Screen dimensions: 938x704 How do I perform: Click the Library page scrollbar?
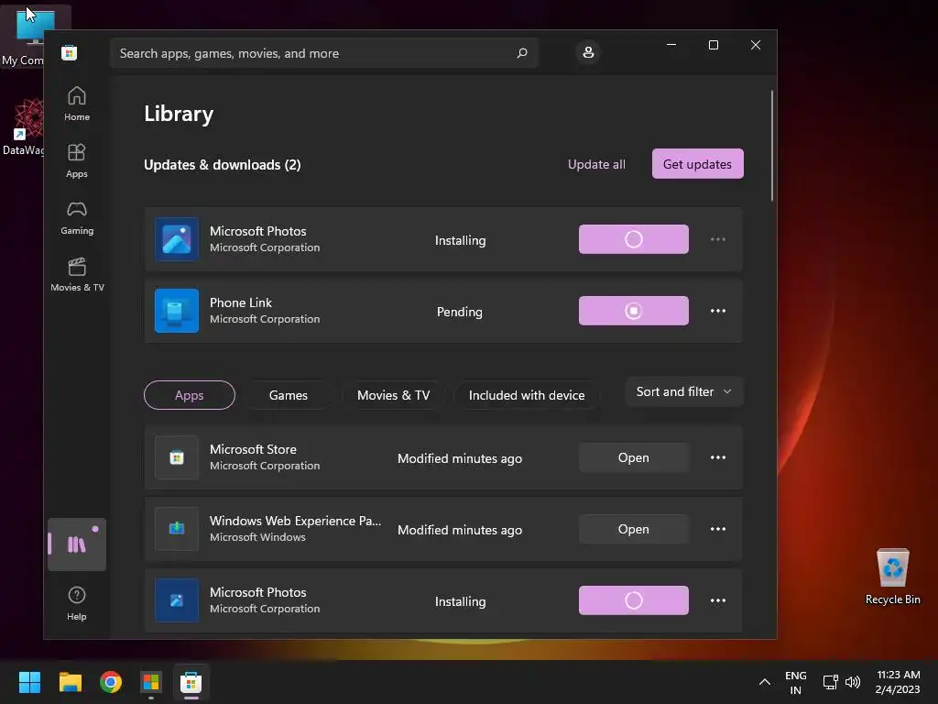click(x=771, y=146)
